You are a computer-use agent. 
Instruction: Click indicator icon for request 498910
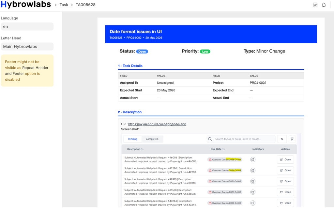pos(253,181)
